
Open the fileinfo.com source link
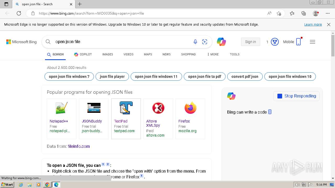pyautogui.click(x=79, y=146)
